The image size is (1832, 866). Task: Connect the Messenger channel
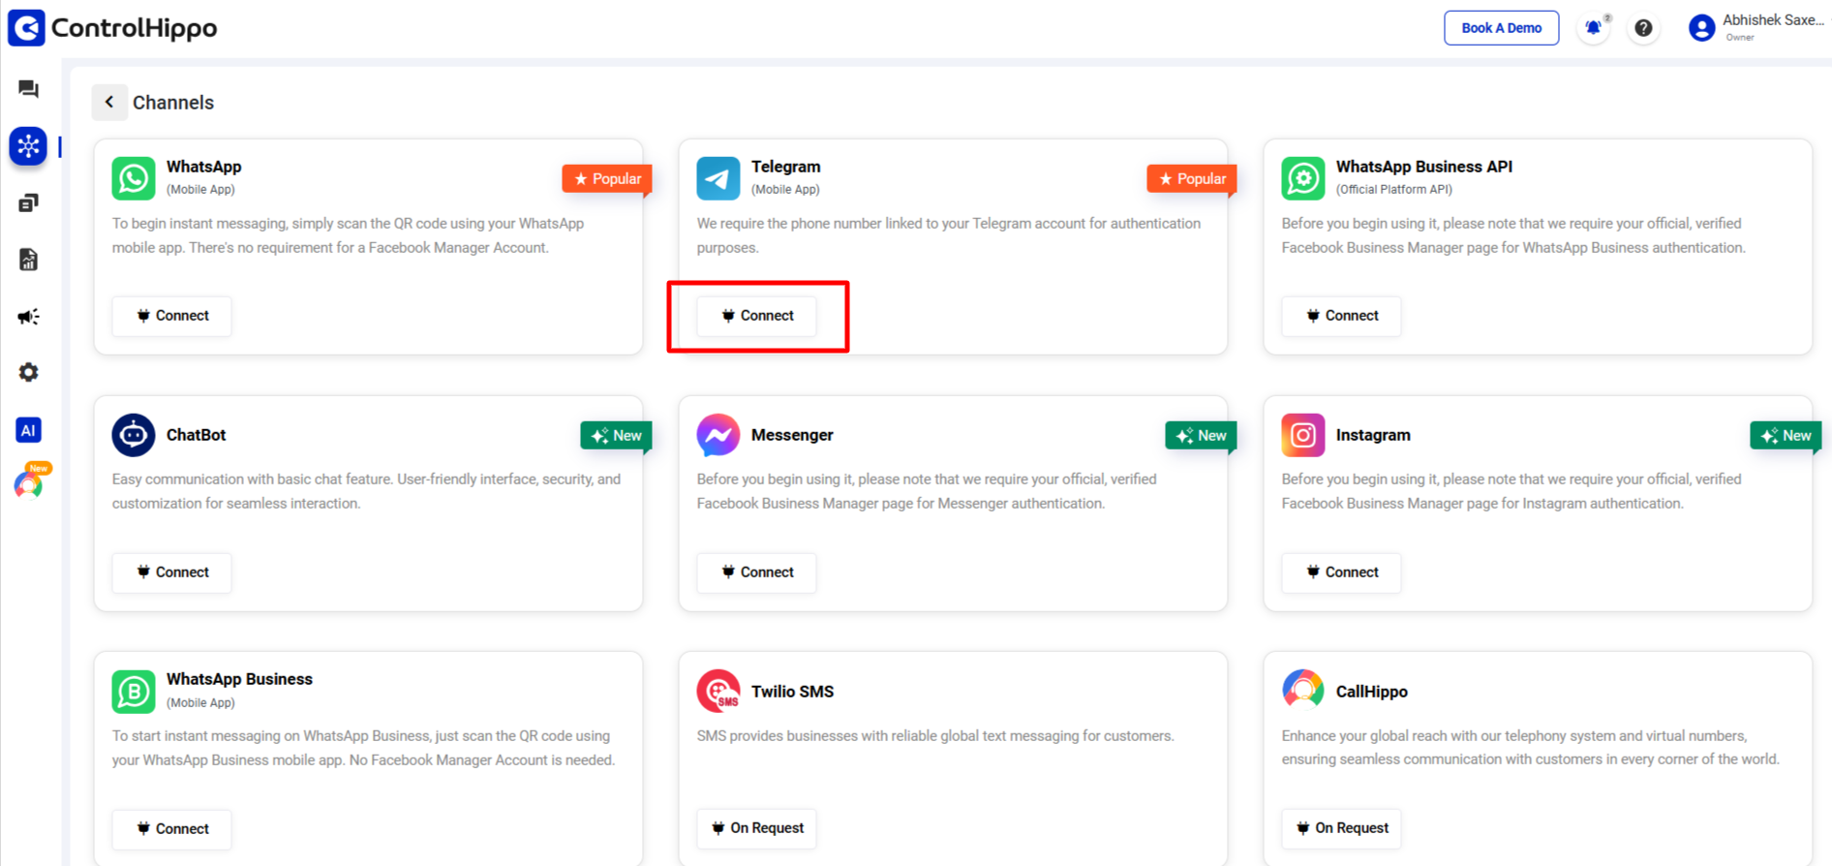pos(757,572)
